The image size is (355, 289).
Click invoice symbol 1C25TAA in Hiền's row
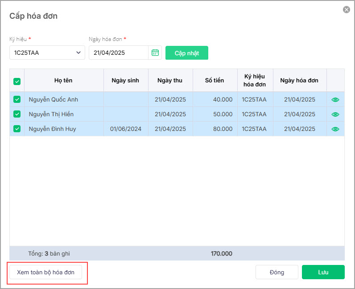click(254, 114)
